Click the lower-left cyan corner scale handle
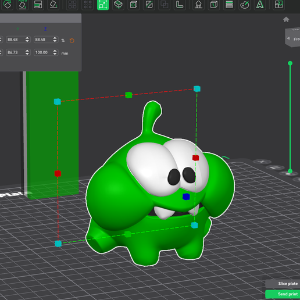Screen dimensions: 300x300 (58, 244)
